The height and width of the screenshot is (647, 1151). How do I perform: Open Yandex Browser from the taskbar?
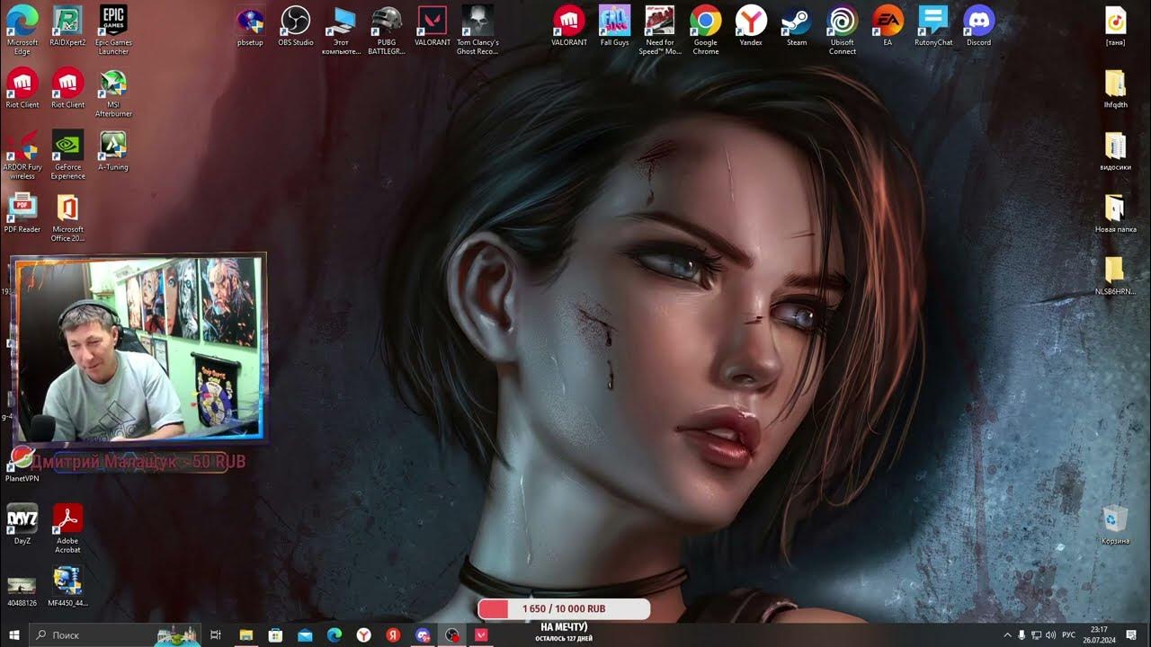pos(363,635)
